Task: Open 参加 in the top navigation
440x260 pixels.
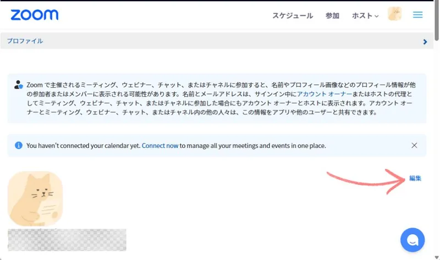Action: coord(332,16)
